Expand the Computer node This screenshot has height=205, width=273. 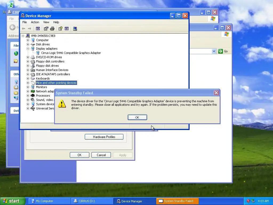[x=28, y=40]
